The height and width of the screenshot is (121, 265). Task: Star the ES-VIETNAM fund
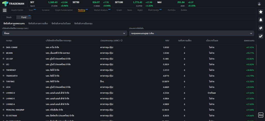tap(3, 116)
